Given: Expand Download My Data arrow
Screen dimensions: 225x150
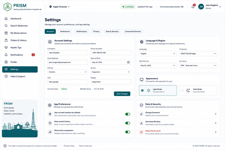Looking at the screenshot, I should click(x=216, y=123).
